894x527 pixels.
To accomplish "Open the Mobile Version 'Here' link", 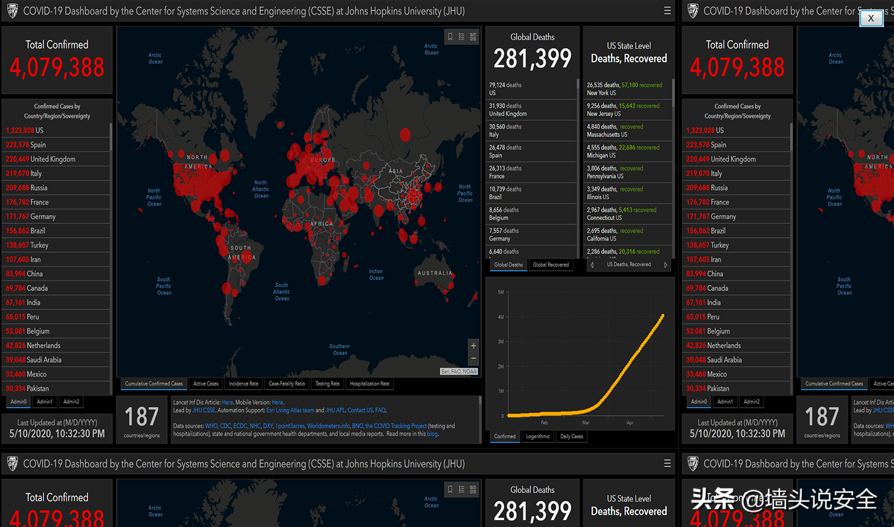I will (x=277, y=402).
